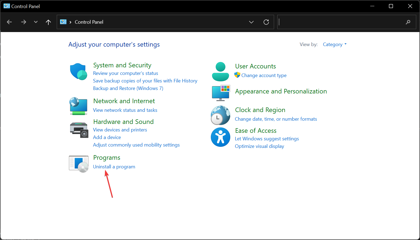Click Change account type

[x=264, y=75]
